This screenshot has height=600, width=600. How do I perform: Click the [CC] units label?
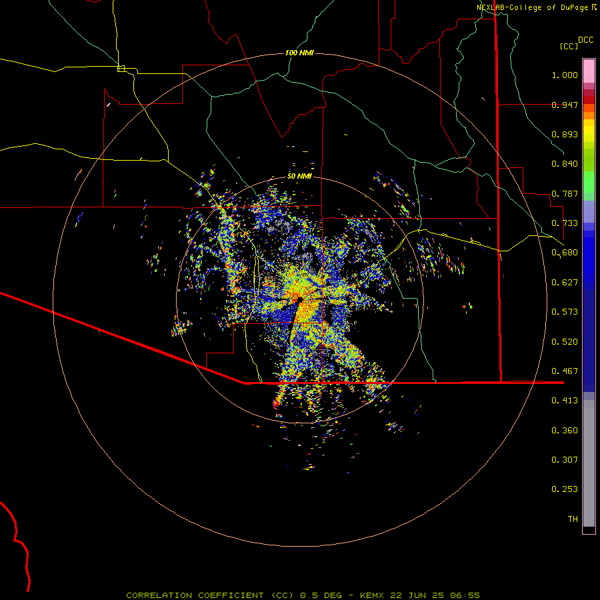569,46
